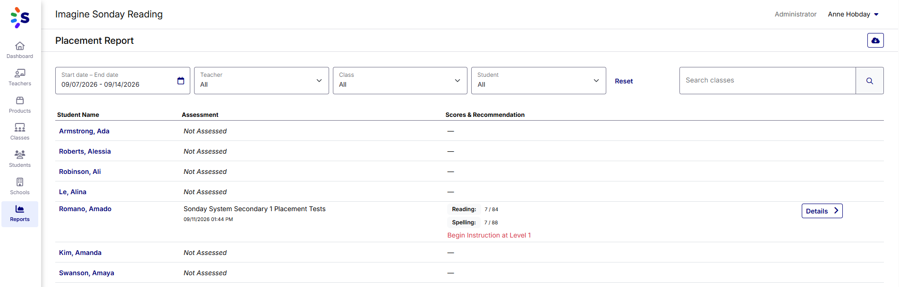
Task: Open student Romano, Amado
Action: 85,209
